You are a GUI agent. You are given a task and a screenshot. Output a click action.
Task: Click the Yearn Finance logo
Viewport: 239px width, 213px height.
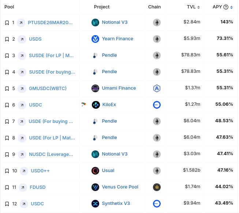[x=95, y=39]
